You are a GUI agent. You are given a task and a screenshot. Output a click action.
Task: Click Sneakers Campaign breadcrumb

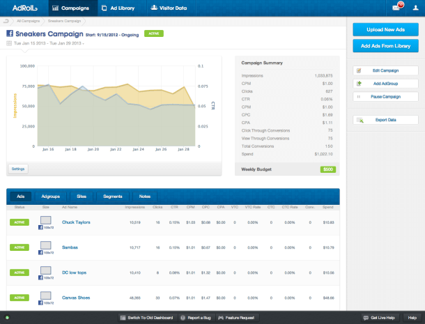[64, 21]
